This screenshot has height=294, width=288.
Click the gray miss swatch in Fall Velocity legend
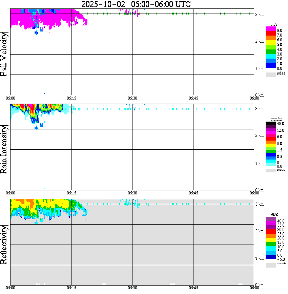coord(271,75)
